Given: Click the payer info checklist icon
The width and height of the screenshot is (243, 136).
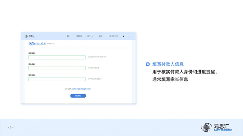Looking at the screenshot, I should pos(31,43).
